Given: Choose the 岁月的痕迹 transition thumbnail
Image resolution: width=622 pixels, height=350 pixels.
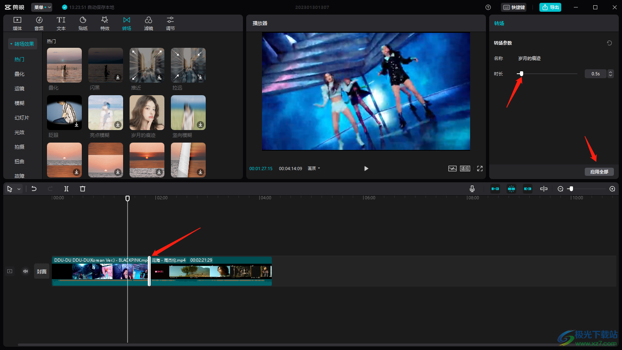Looking at the screenshot, I should [147, 113].
